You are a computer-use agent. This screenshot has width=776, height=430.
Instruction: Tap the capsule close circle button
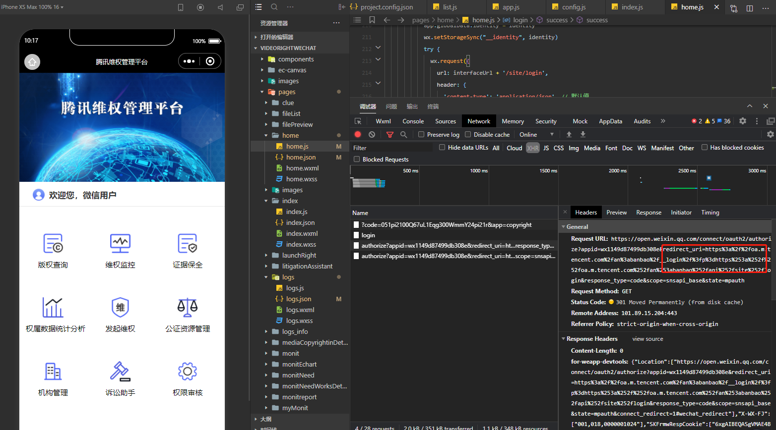tap(210, 61)
